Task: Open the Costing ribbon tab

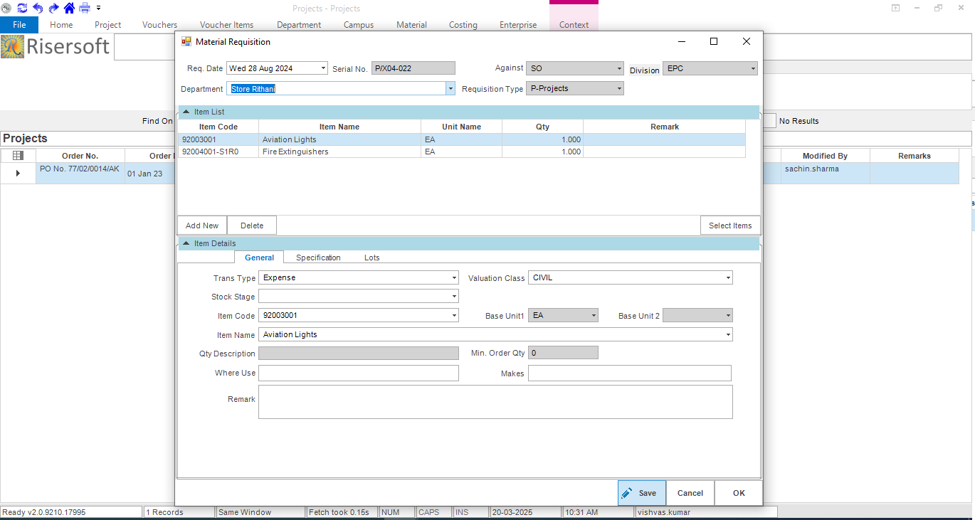Action: (x=463, y=24)
